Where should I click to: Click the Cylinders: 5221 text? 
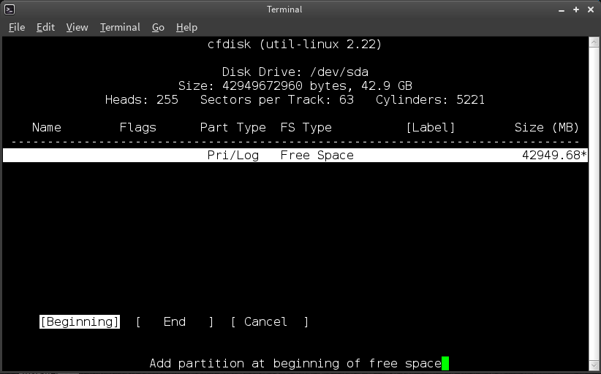430,100
